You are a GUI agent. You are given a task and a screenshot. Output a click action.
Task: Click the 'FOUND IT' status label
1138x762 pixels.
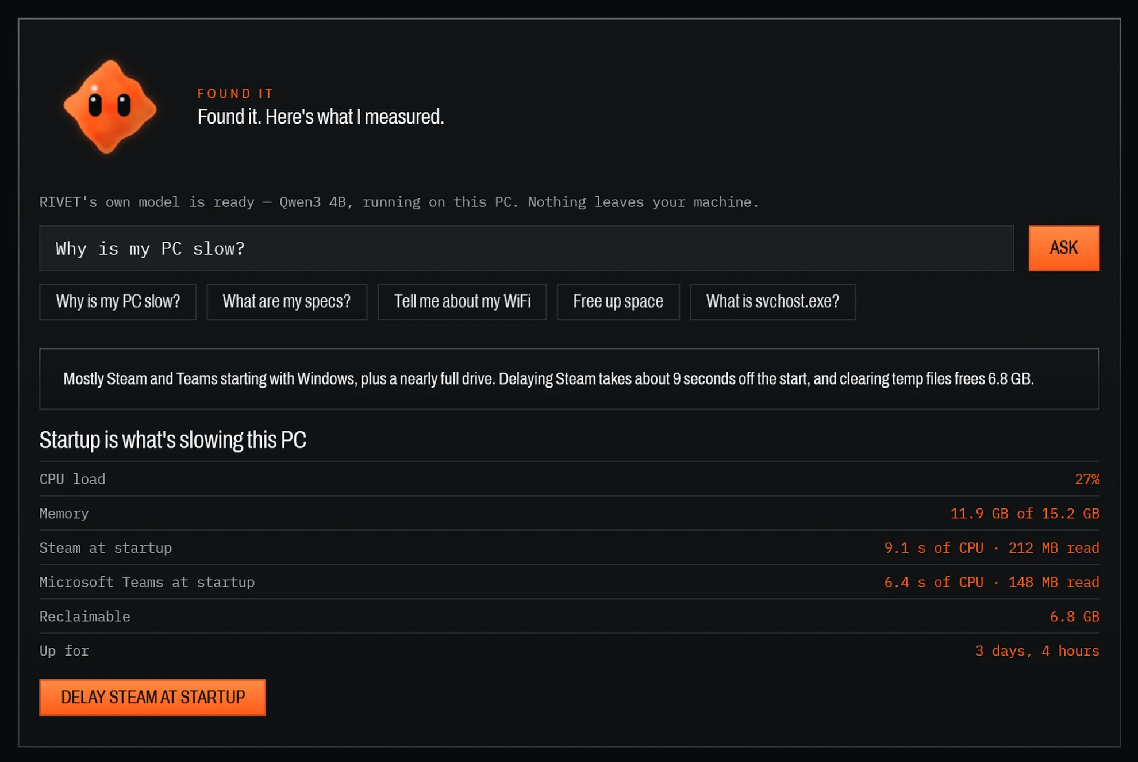point(236,93)
